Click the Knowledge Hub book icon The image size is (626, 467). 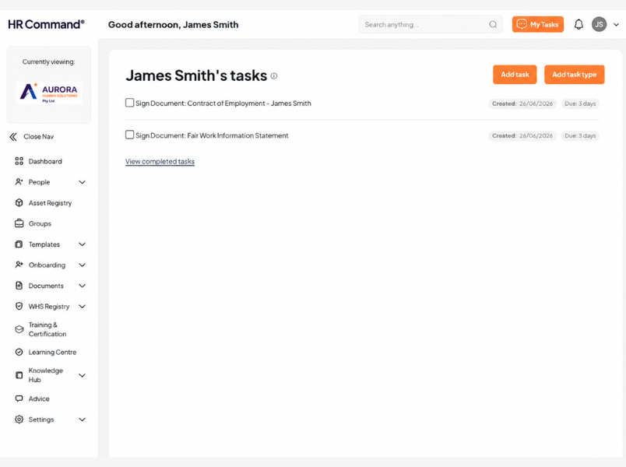[19, 375]
